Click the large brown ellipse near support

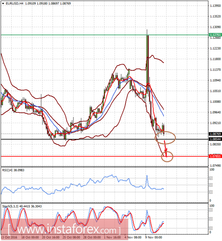pos(165,138)
